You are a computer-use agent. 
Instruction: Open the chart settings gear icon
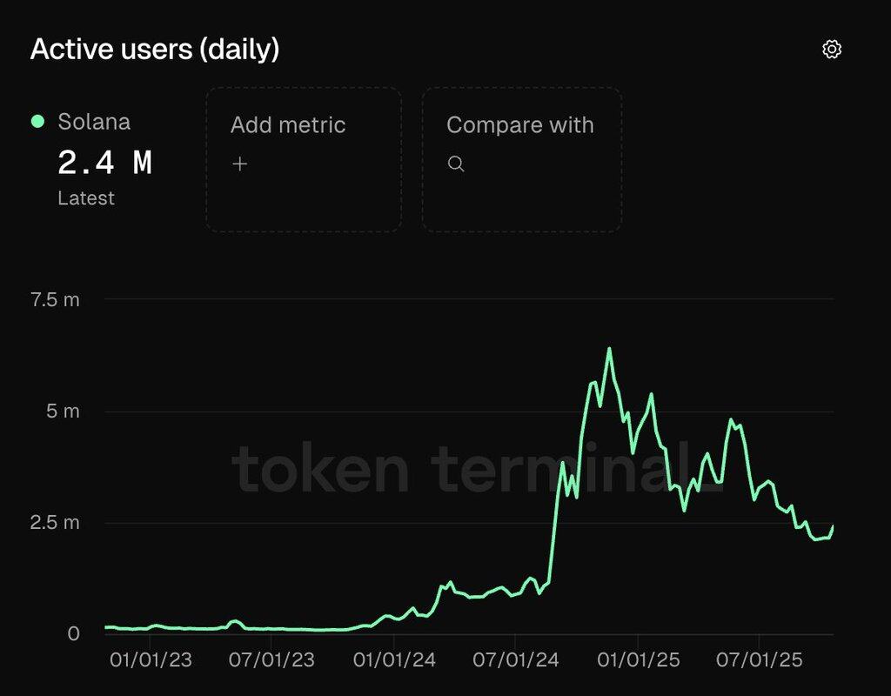(832, 50)
